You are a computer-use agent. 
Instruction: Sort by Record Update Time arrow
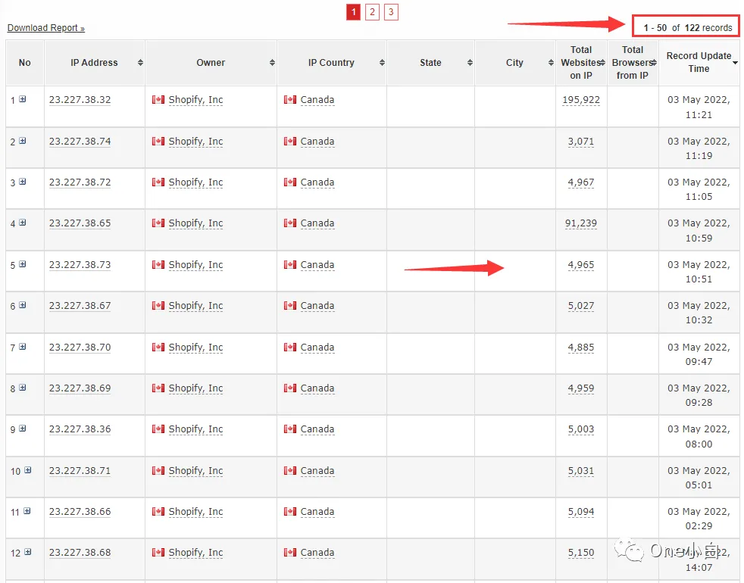(735, 63)
